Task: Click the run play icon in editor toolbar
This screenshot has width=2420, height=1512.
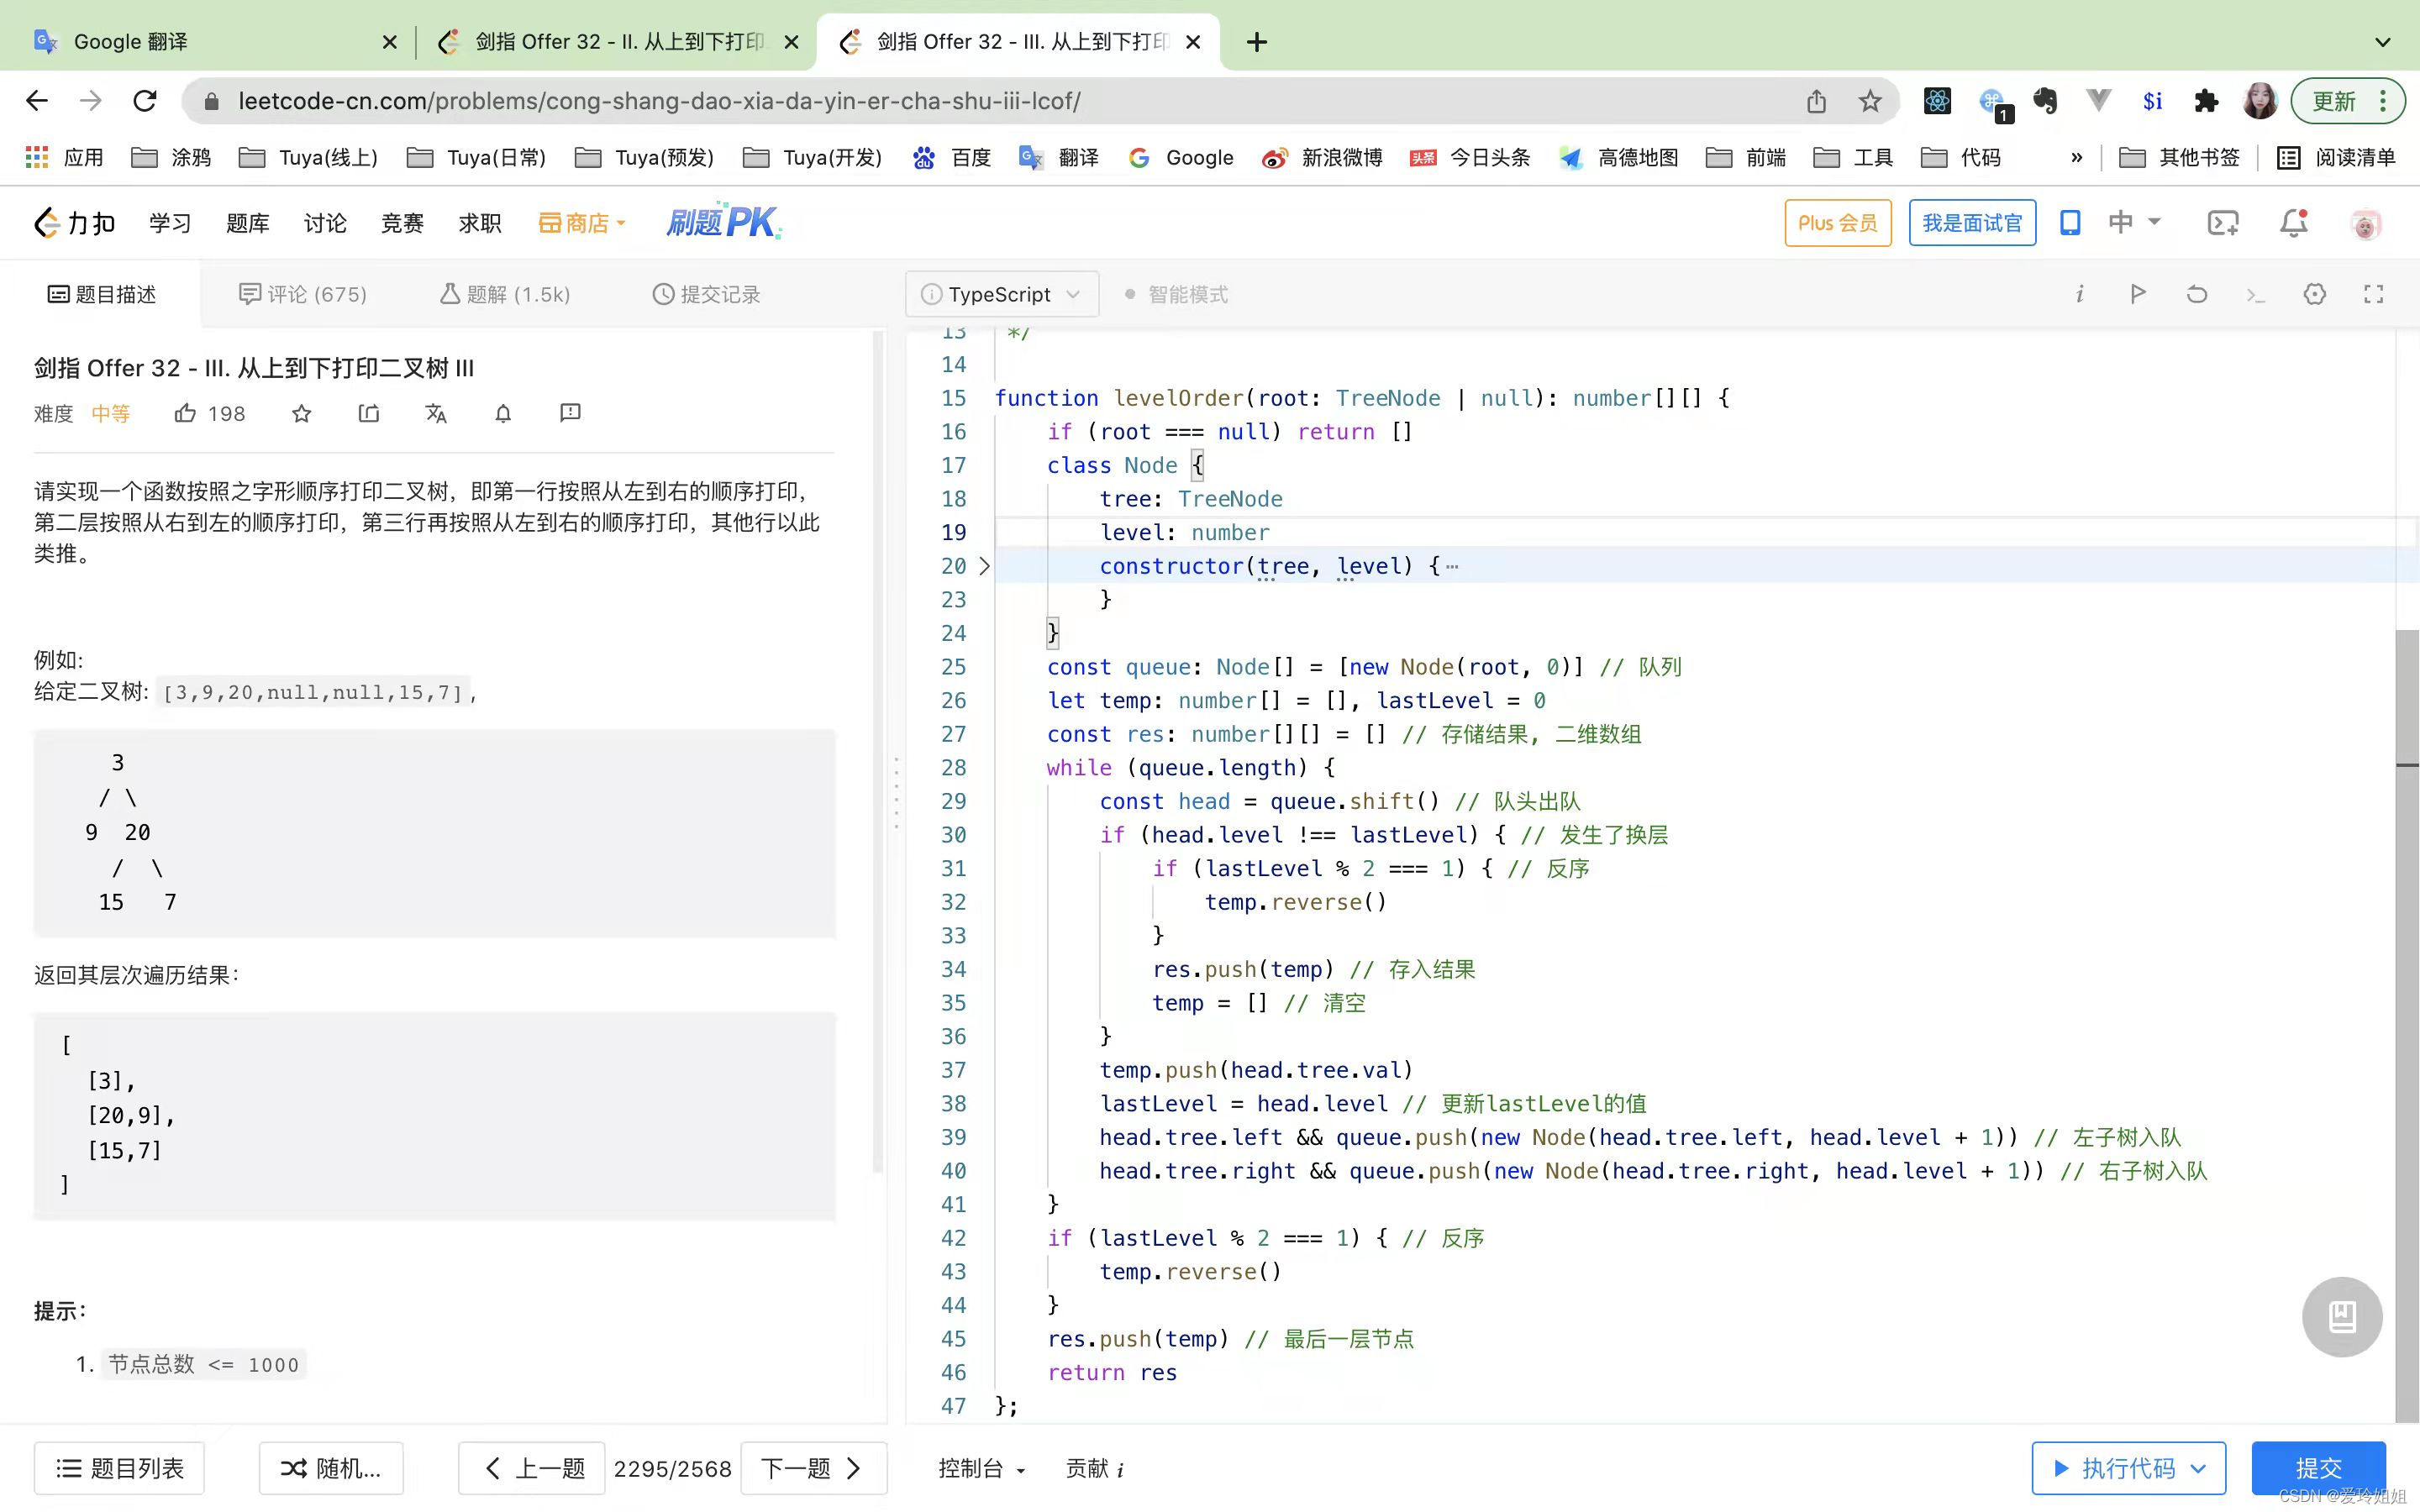Action: (x=2137, y=294)
